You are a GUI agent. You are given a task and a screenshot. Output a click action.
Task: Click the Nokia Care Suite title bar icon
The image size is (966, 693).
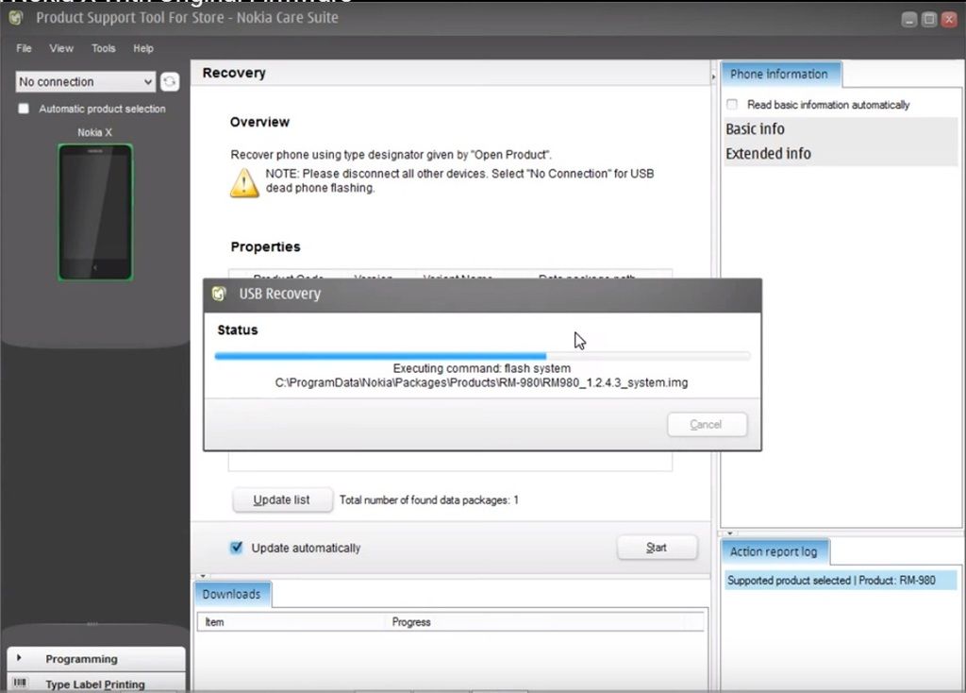pyautogui.click(x=16, y=18)
